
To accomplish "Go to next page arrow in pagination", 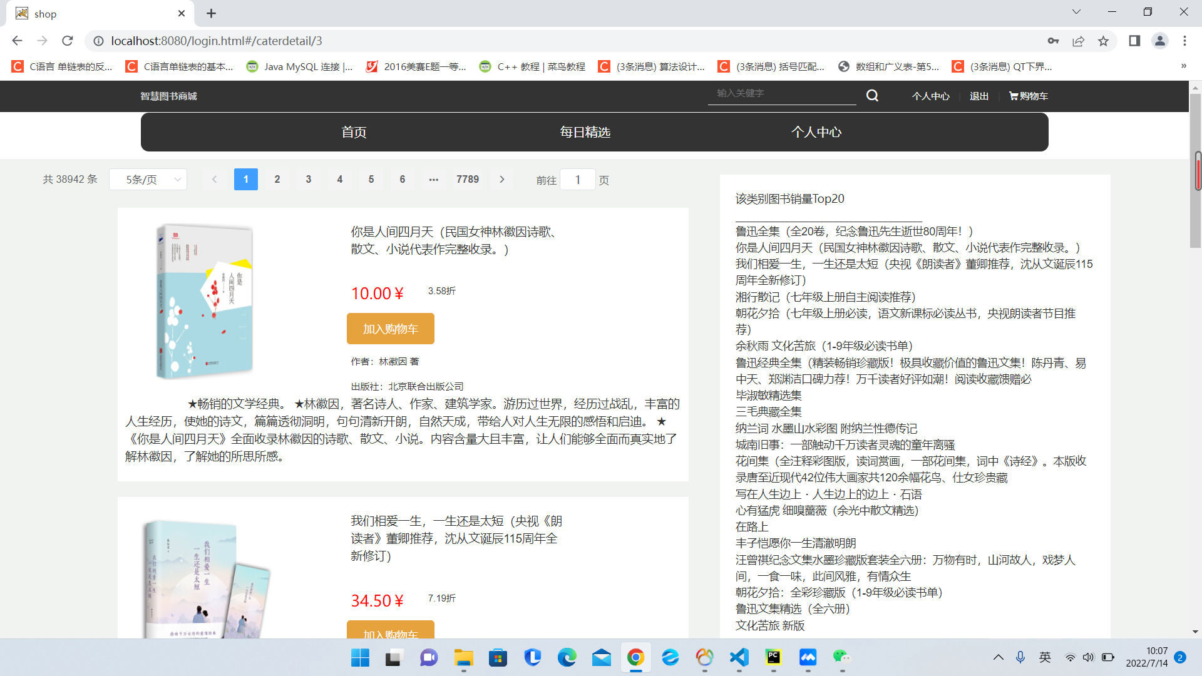I will tap(501, 180).
